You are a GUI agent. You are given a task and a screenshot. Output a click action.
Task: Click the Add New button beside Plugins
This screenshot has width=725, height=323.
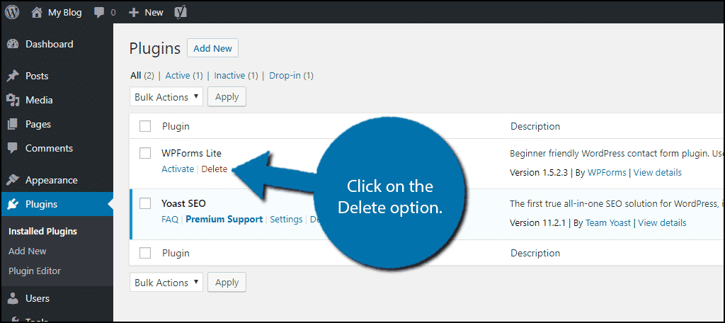[212, 48]
